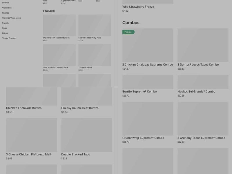This screenshot has width=232, height=174.
Task: Jump to the Sweets section
Action: point(6,23)
